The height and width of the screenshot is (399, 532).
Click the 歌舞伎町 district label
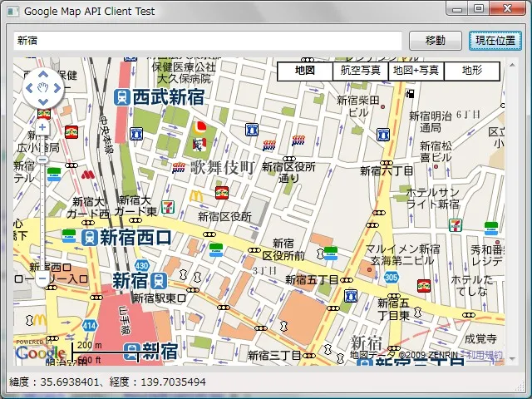(222, 167)
